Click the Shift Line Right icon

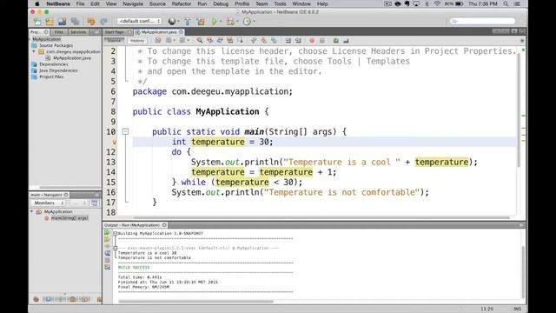click(298, 41)
